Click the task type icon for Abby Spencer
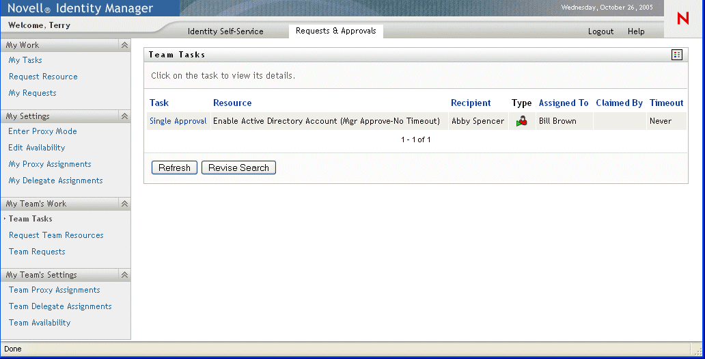This screenshot has height=359, width=705. tap(521, 121)
